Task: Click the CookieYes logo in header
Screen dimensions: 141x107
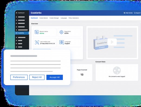Action: (36, 13)
